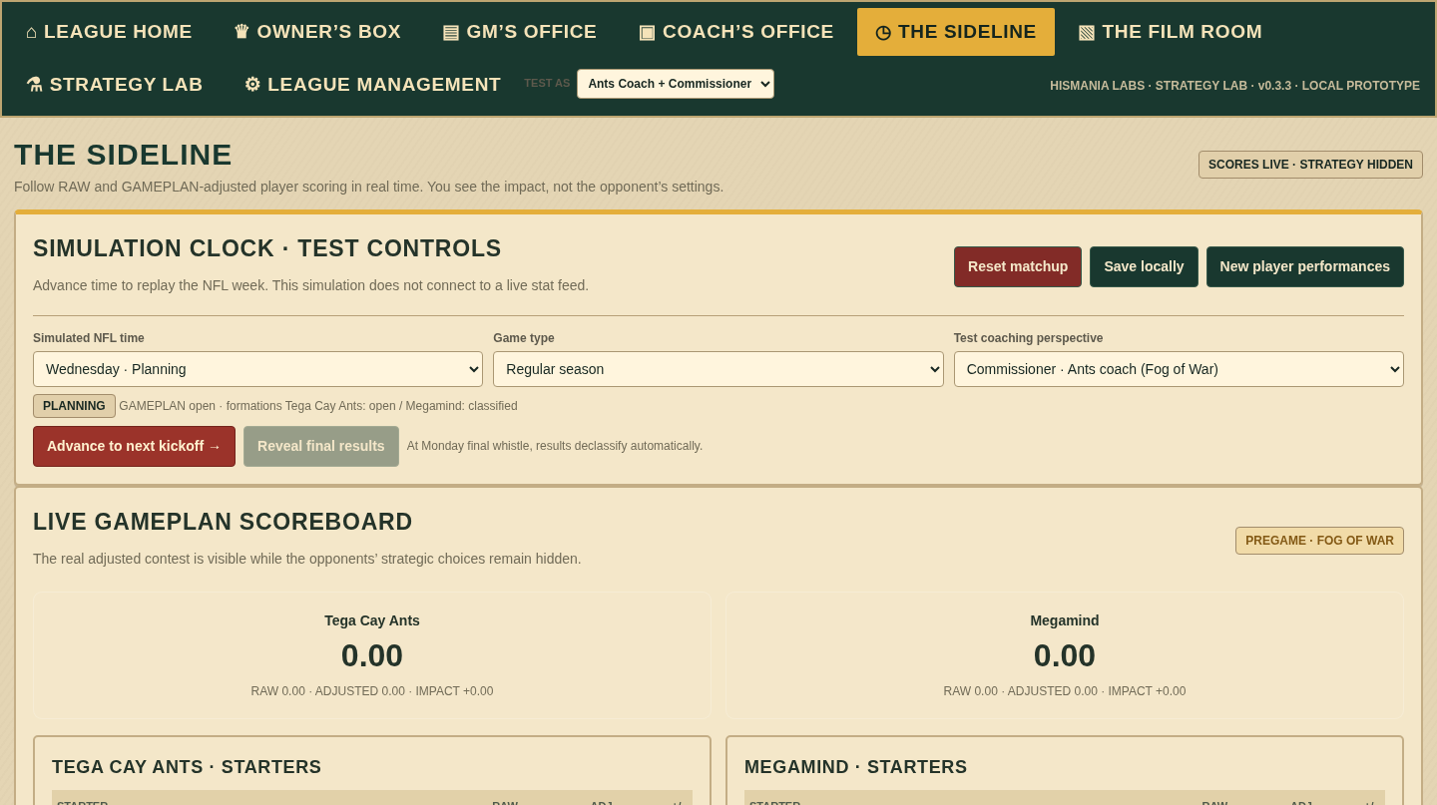Viewport: 1437px width, 805px height.
Task: Generate New player performances
Action: pyautogui.click(x=1305, y=266)
